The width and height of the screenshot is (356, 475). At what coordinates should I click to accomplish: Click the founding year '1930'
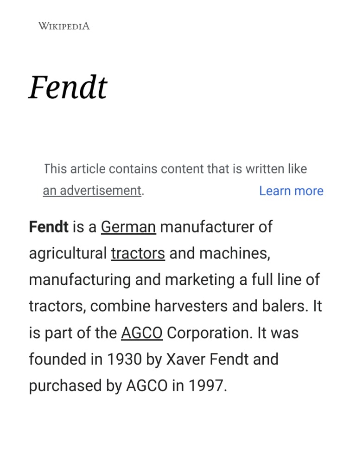(124, 359)
